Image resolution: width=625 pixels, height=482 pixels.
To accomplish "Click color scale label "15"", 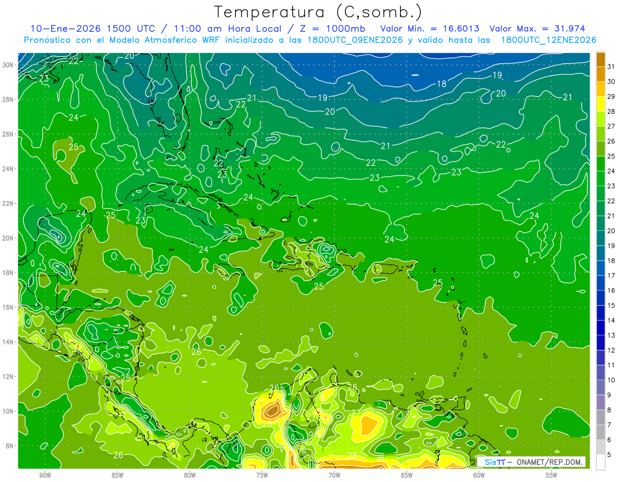I will click(611, 306).
